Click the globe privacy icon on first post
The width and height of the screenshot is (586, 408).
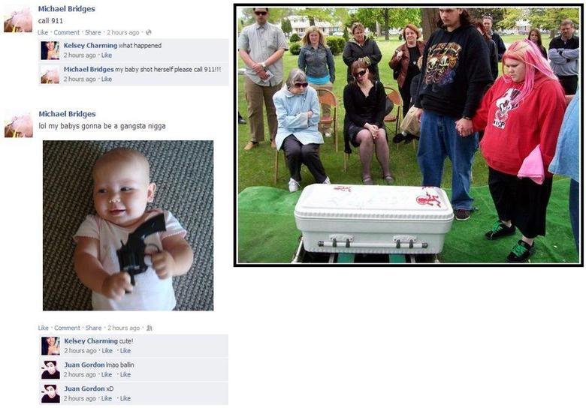[148, 32]
